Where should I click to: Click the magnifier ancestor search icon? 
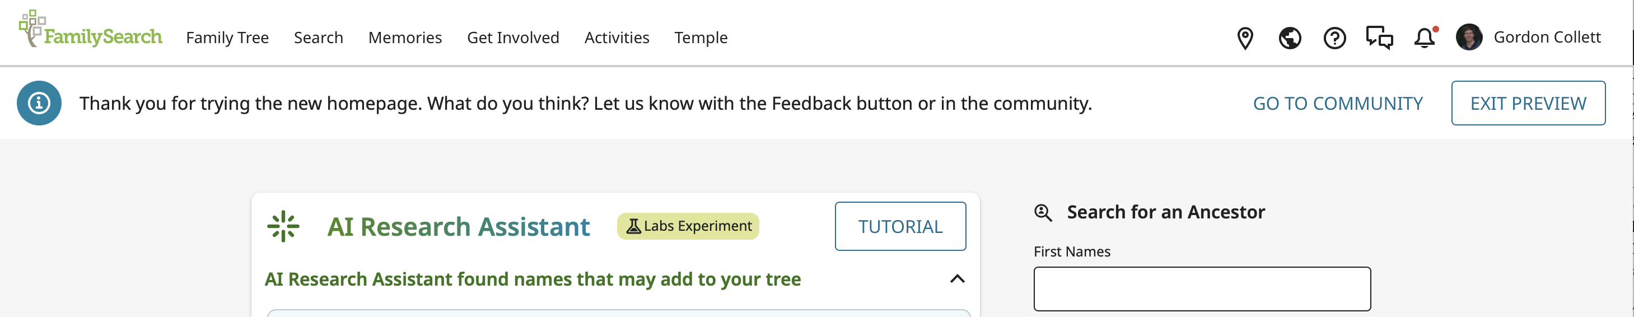pyautogui.click(x=1043, y=212)
